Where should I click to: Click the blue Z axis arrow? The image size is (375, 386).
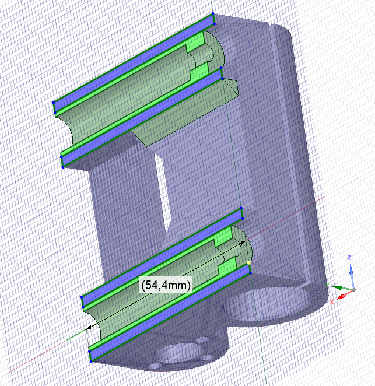(351, 269)
